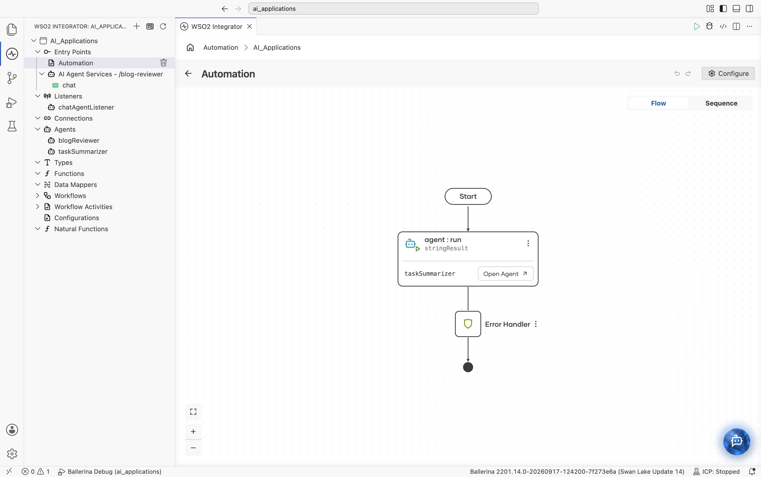
Task: Open the Manage gear in activity bar
Action: pos(12,454)
